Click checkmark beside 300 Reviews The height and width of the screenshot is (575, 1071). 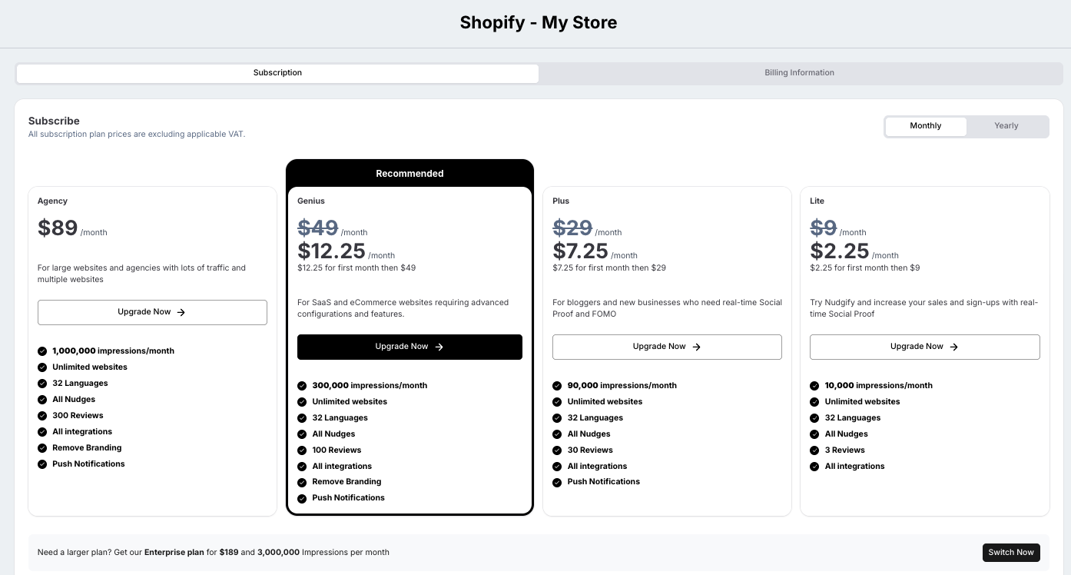[42, 416]
